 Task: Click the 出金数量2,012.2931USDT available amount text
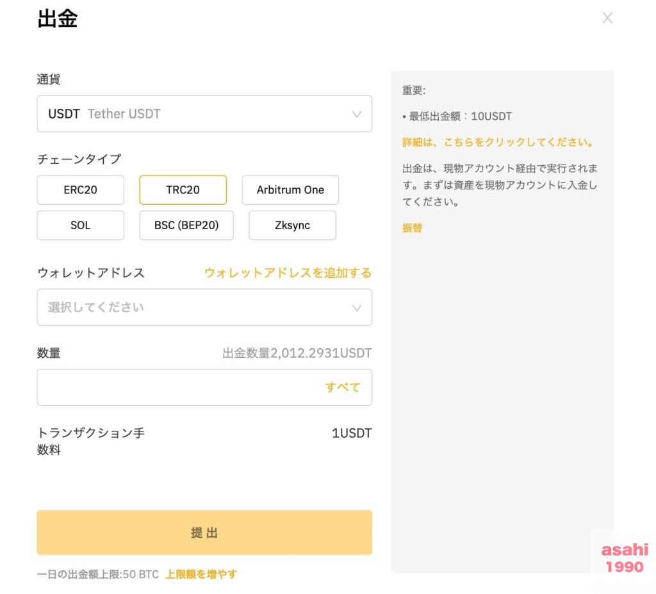click(x=297, y=353)
